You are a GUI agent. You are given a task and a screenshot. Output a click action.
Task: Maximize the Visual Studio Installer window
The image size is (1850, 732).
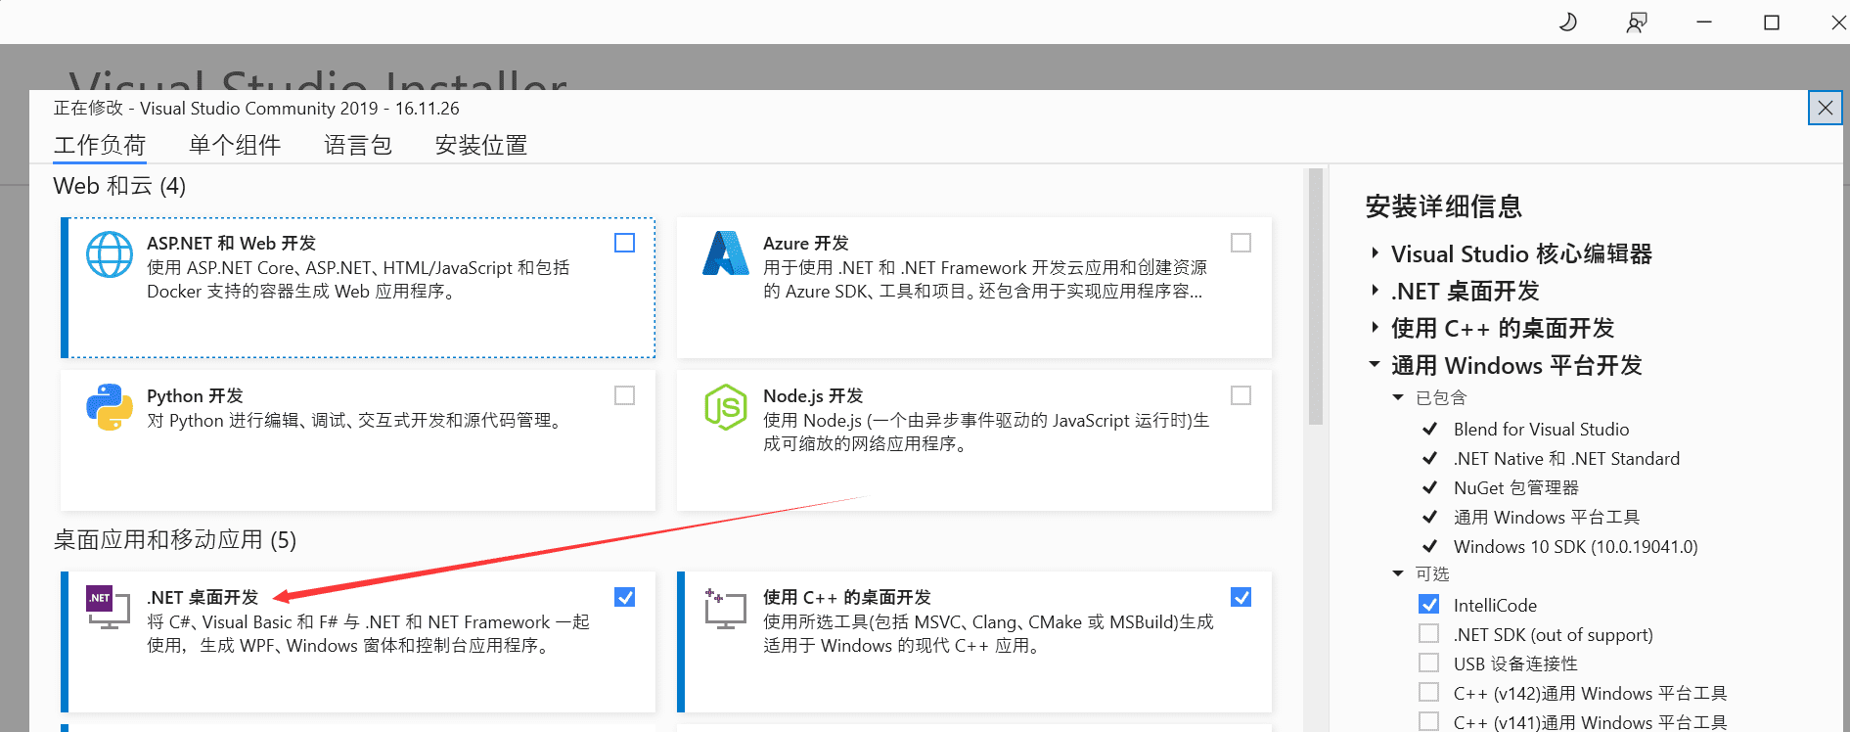click(1772, 22)
